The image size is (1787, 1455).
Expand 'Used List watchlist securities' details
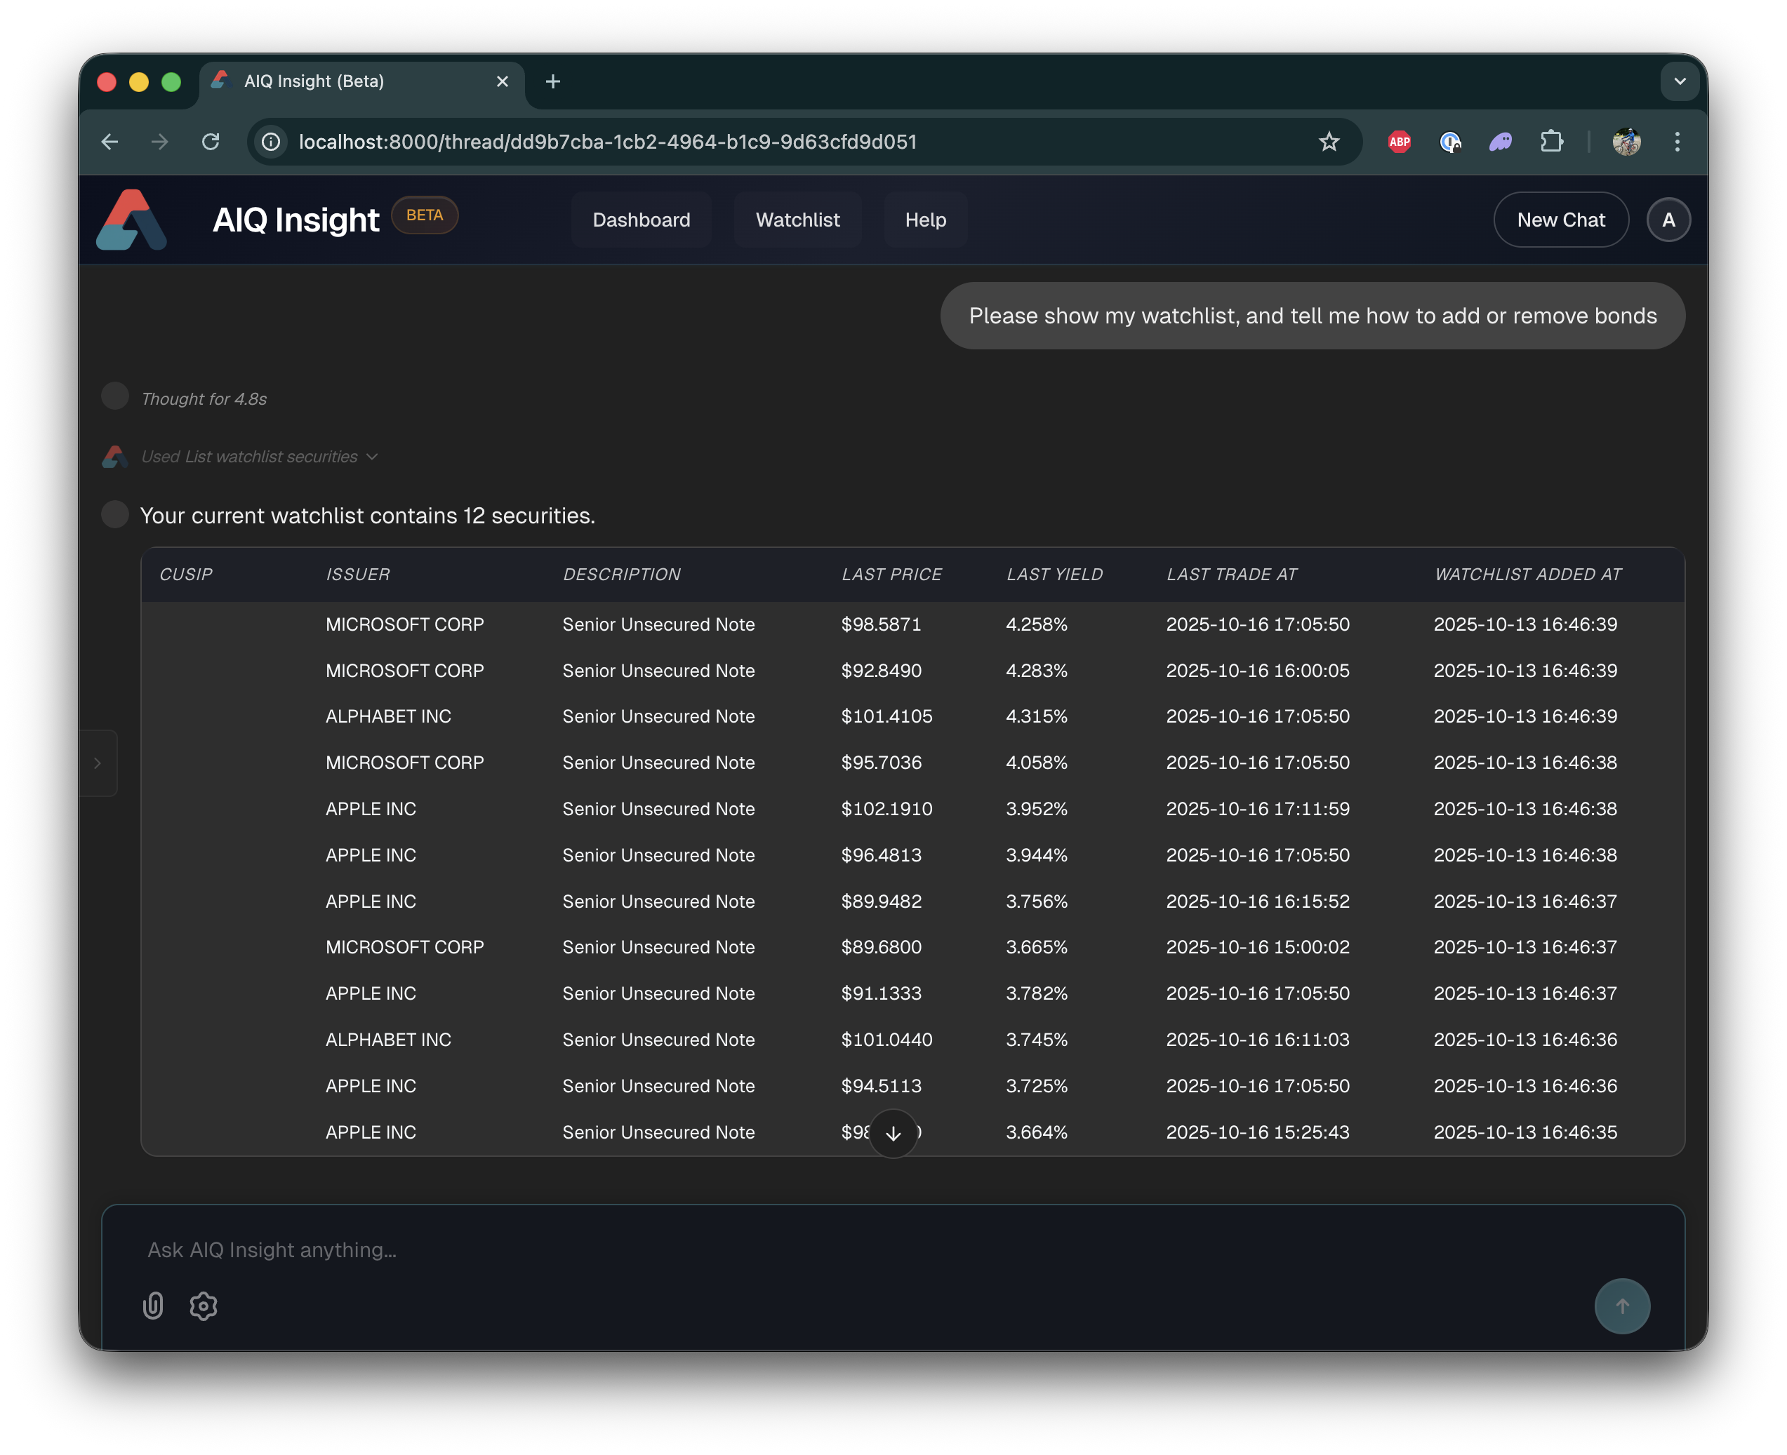[372, 457]
